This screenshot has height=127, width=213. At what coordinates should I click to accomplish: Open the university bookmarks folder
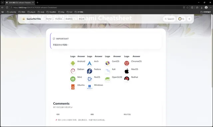point(12,12)
